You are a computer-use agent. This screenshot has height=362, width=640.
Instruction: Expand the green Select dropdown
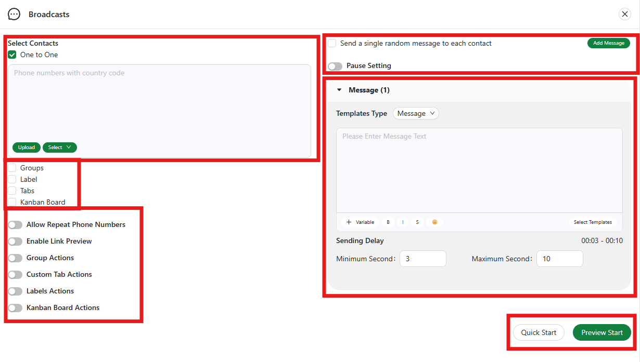[x=59, y=148]
